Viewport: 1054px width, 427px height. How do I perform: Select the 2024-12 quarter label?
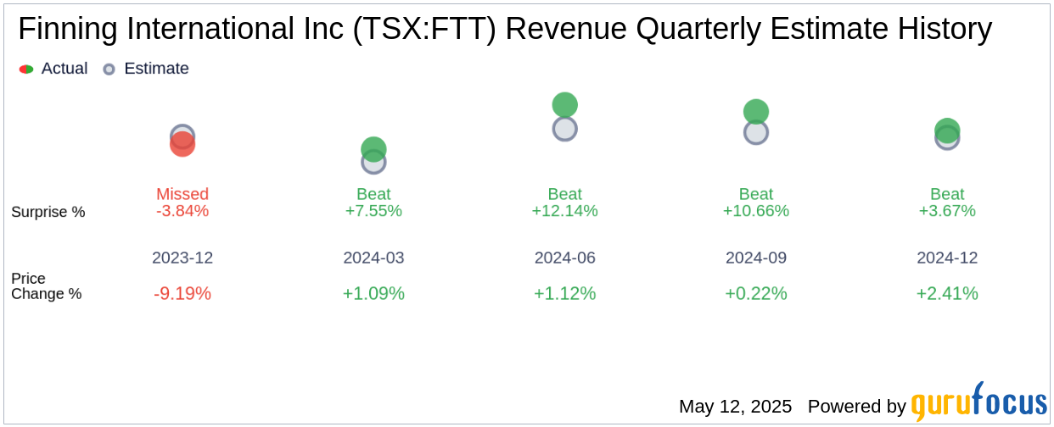tap(947, 258)
